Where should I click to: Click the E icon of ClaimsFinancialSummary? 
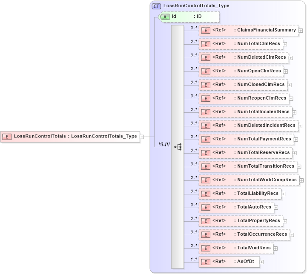pyautogui.click(x=206, y=30)
